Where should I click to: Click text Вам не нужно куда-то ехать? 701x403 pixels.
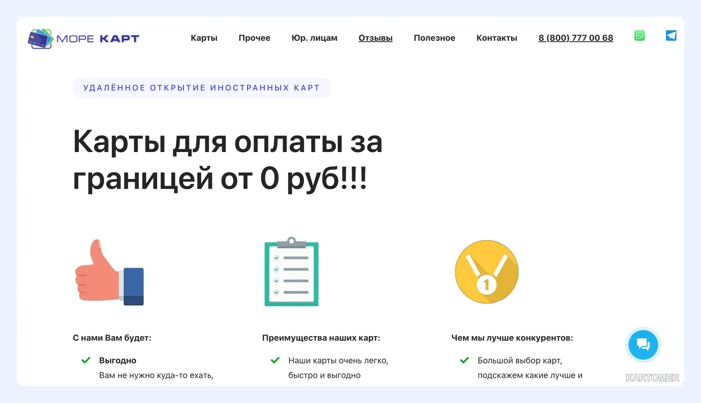(x=156, y=375)
